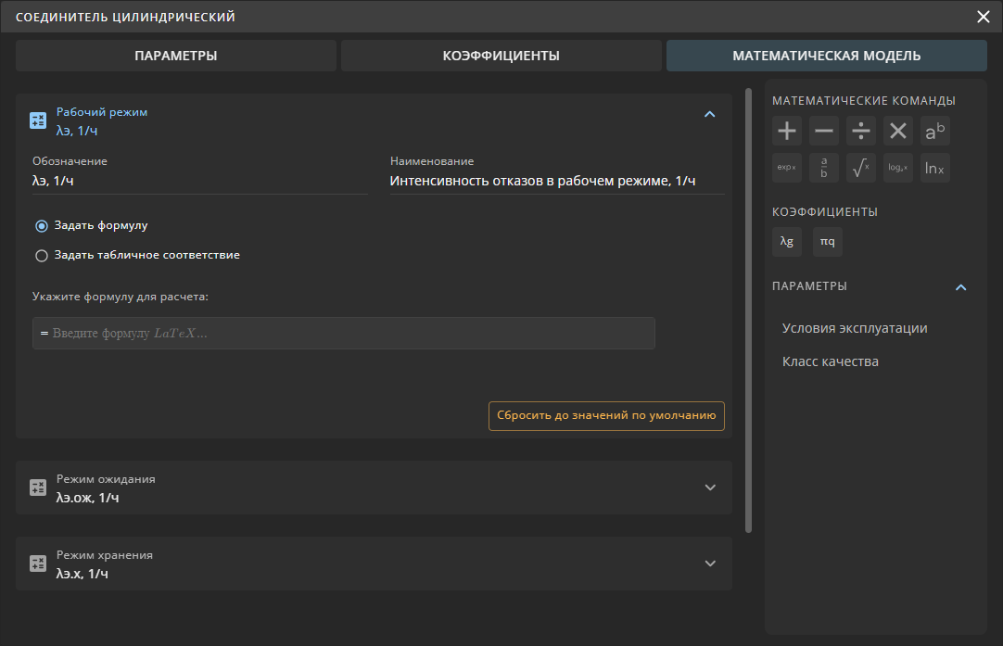Click the Наименование field text
The image size is (1003, 646).
[x=542, y=181]
